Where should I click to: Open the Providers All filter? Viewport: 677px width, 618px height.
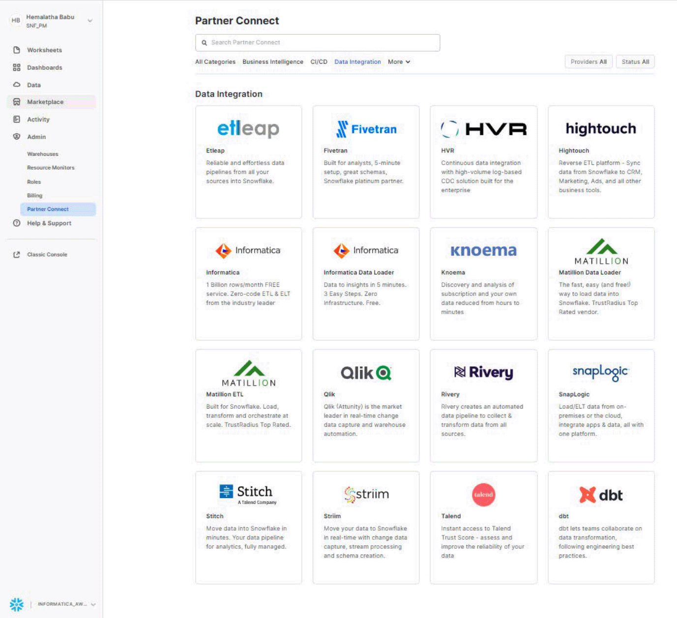(589, 62)
